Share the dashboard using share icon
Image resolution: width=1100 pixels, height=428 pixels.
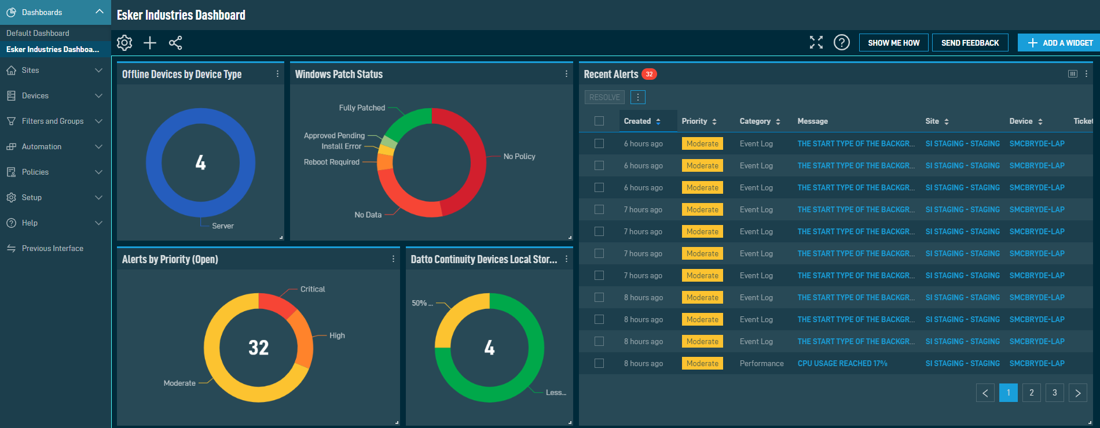(x=175, y=43)
